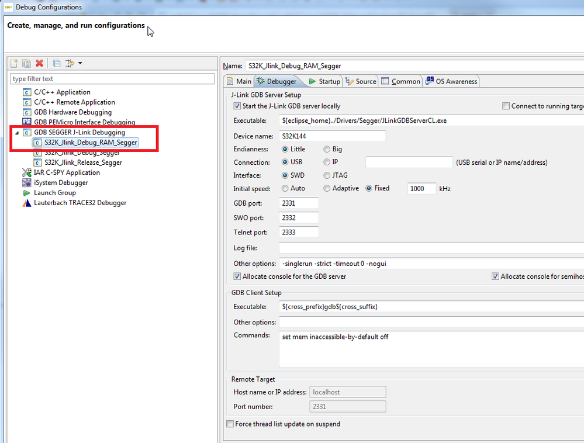
Task: Select GDB Hardware Debugging entry
Action: (72, 112)
